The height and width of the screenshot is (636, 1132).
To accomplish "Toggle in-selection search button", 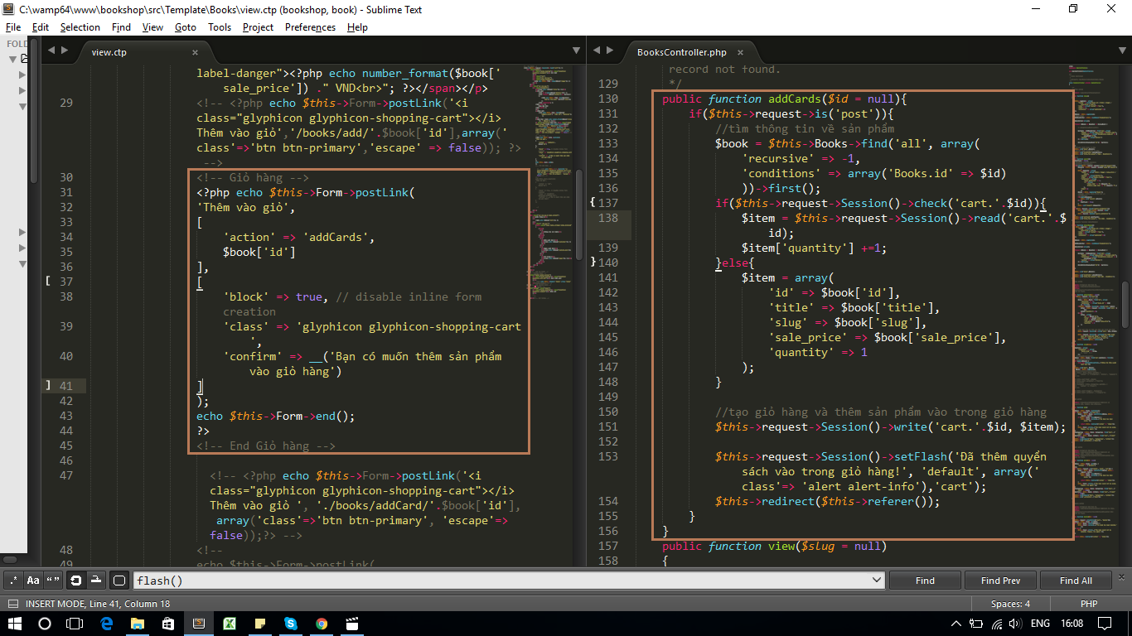I will coord(96,581).
